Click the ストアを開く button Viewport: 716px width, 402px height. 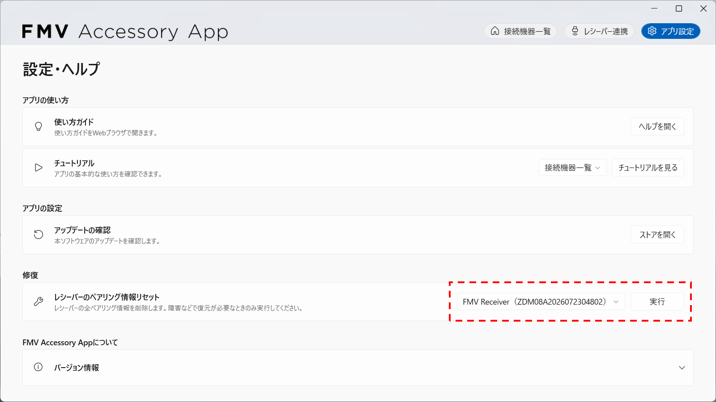657,234
